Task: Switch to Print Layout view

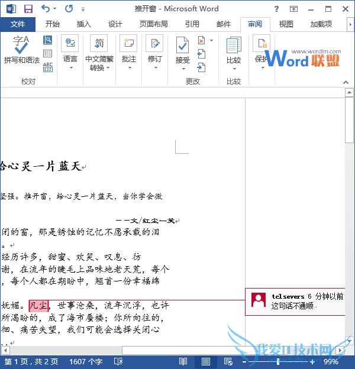Action: coord(205,362)
